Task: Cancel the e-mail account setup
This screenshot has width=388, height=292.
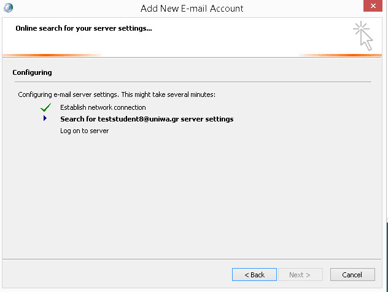Action: click(x=352, y=274)
